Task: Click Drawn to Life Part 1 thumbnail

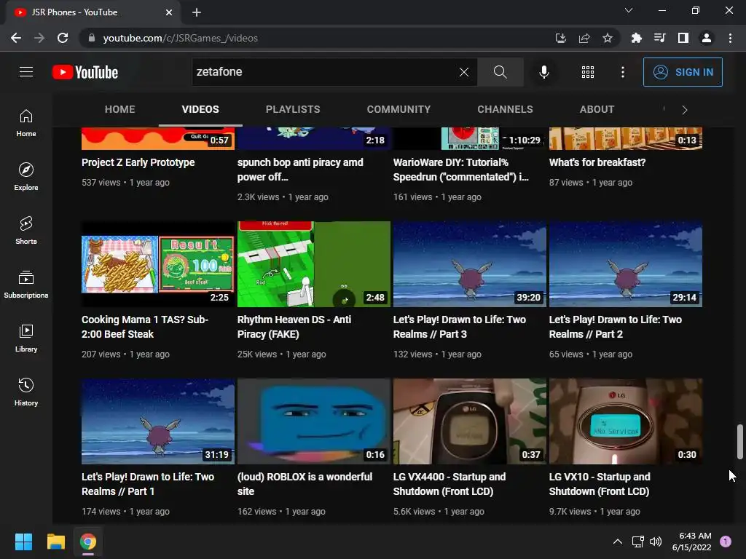Action: point(158,421)
